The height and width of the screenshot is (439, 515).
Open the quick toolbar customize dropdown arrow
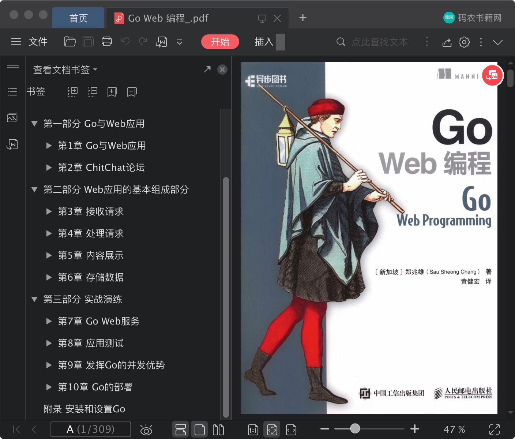pos(179,42)
